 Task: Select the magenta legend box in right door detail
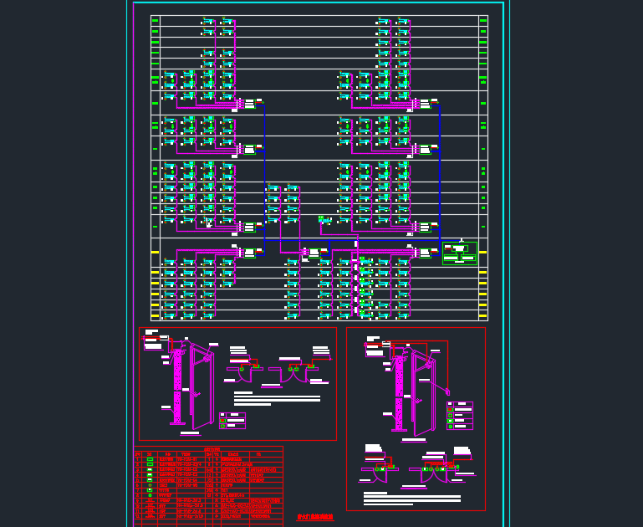(460, 416)
